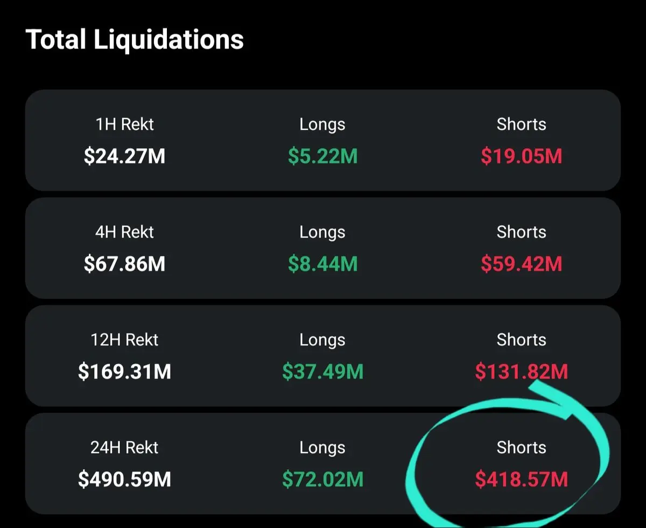
Task: Click the Shorts label in the 12H row
Action: click(x=521, y=340)
